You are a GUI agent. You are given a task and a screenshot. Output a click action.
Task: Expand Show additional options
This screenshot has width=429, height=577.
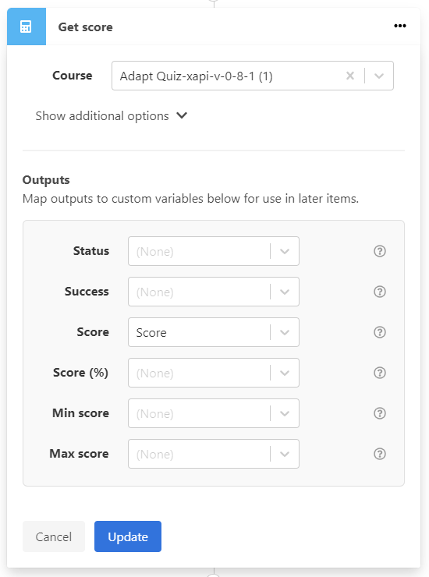click(x=112, y=116)
